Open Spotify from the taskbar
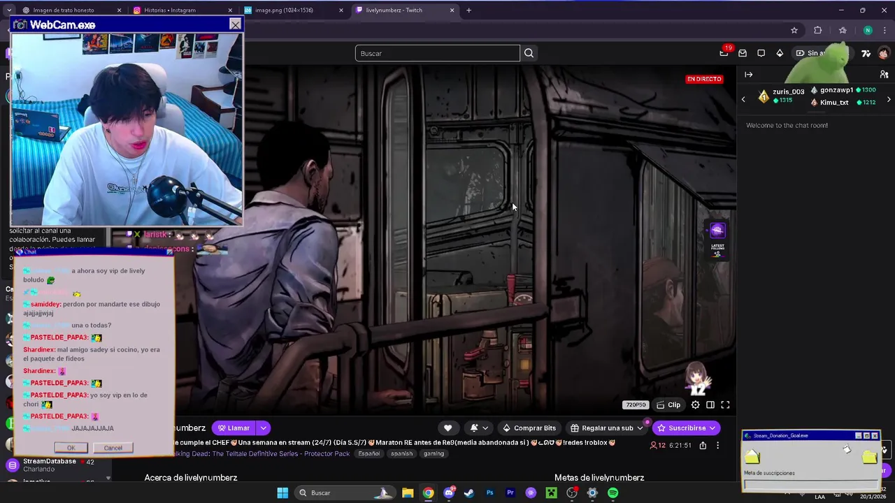 (x=613, y=493)
